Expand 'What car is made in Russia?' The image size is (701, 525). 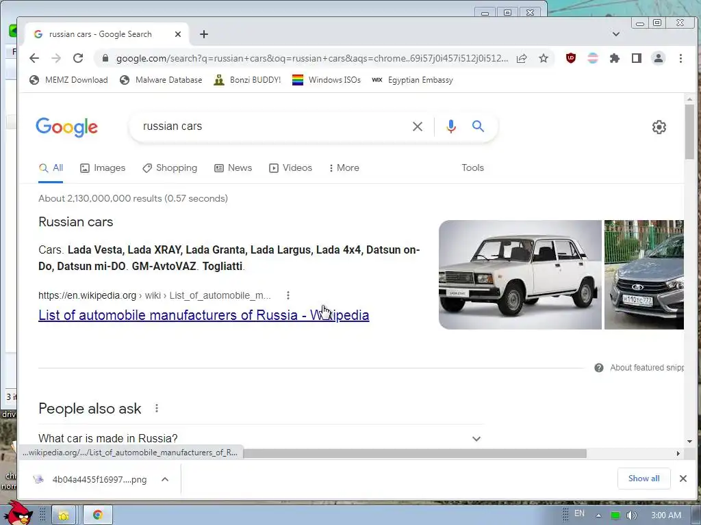[261, 438]
